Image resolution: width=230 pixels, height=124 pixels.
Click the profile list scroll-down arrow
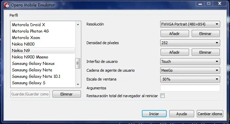point(78,85)
